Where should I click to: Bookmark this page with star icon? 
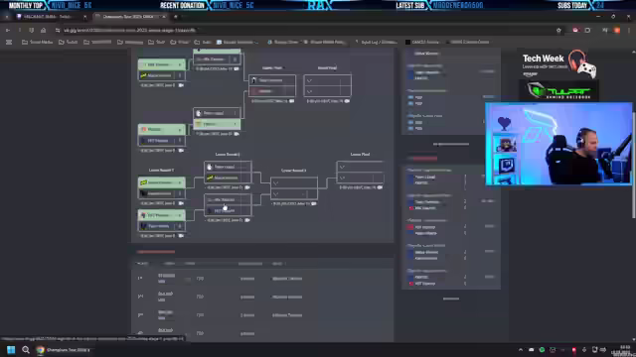point(558,31)
